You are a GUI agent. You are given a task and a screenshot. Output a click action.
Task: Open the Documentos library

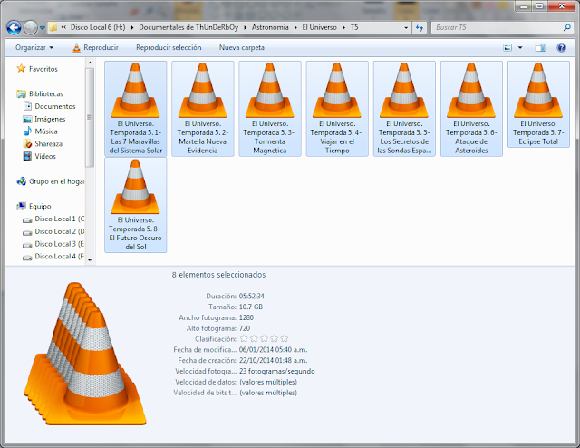coord(49,106)
